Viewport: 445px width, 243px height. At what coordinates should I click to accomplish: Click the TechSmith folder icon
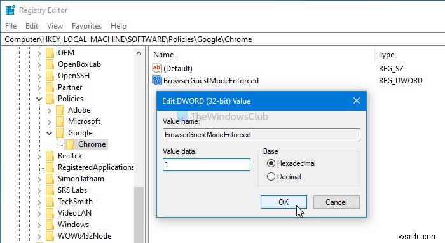50,202
